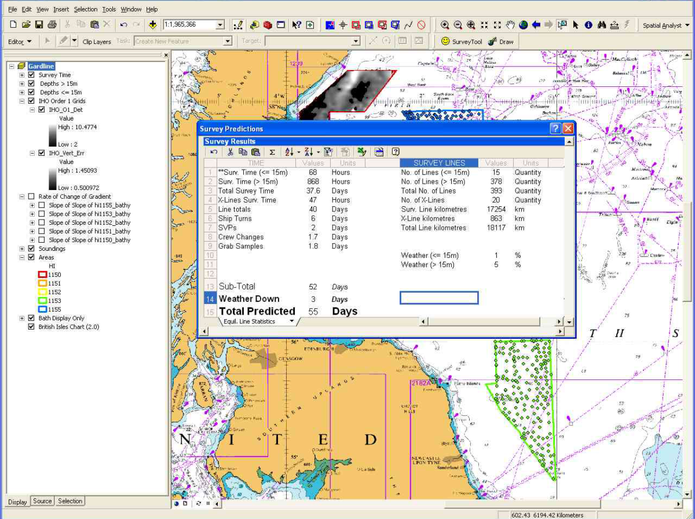The height and width of the screenshot is (519, 695).
Task: Open the Selection menu
Action: coord(86,9)
